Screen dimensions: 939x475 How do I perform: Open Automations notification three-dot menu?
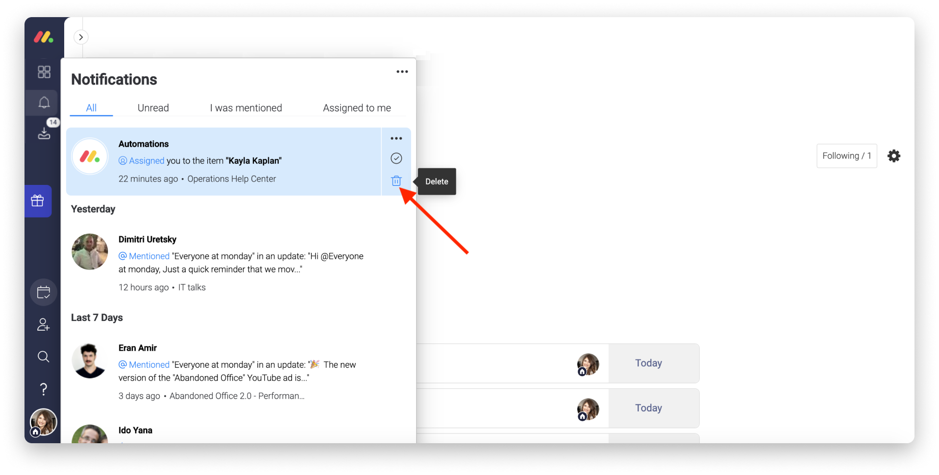pyautogui.click(x=396, y=138)
